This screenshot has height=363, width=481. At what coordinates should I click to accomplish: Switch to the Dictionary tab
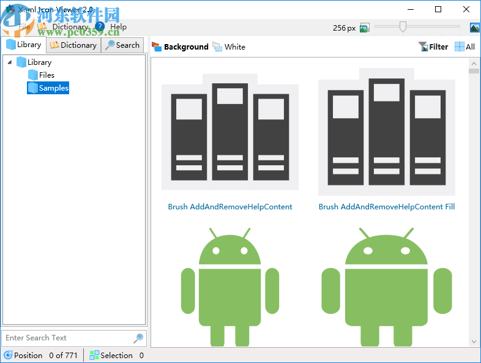click(73, 45)
